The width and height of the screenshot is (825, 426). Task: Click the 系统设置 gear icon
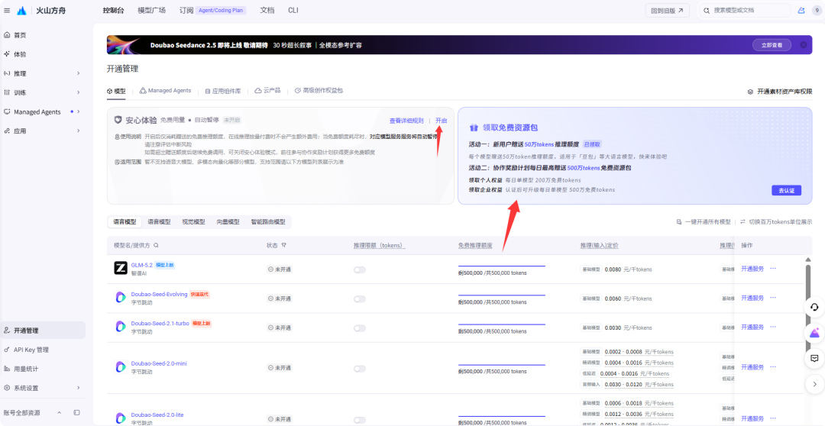pyautogui.click(x=7, y=388)
